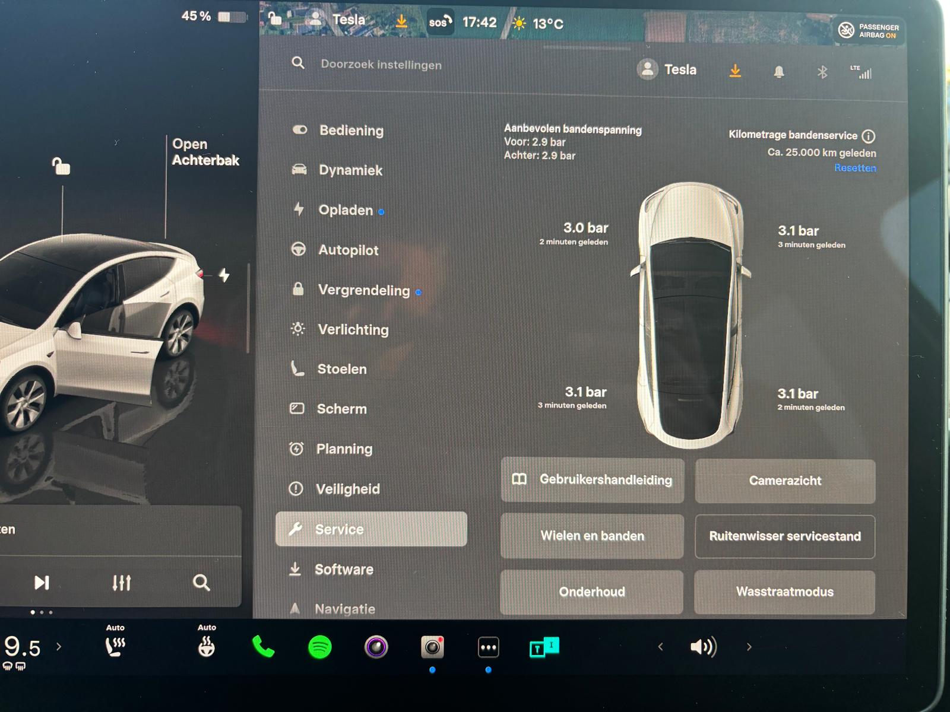Viewport: 950px width, 712px height.
Task: Click the search field Doorzoek instellingen
Action: tap(381, 65)
